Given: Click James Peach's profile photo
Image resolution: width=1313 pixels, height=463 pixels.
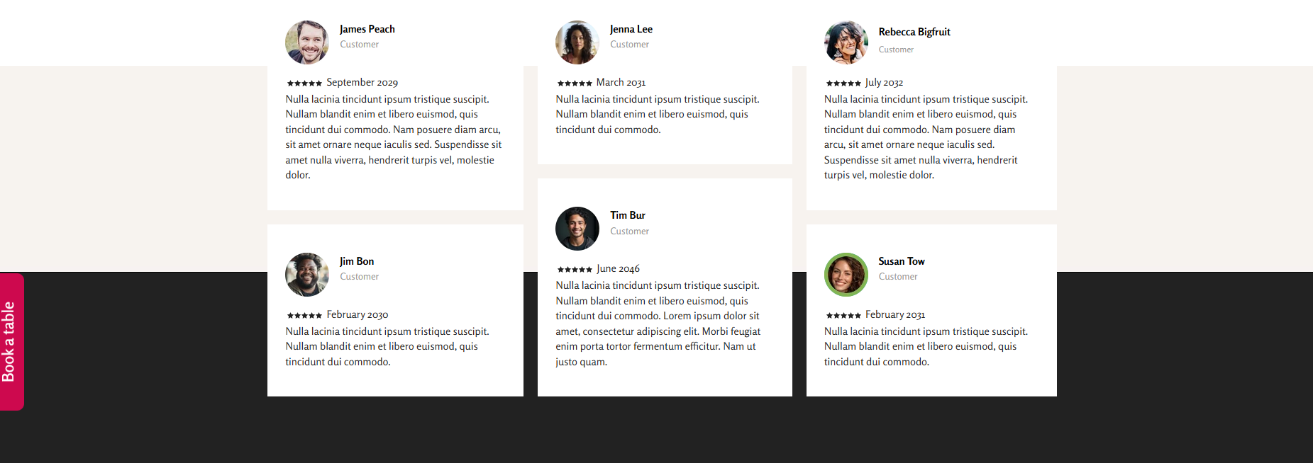Looking at the screenshot, I should coord(307,42).
